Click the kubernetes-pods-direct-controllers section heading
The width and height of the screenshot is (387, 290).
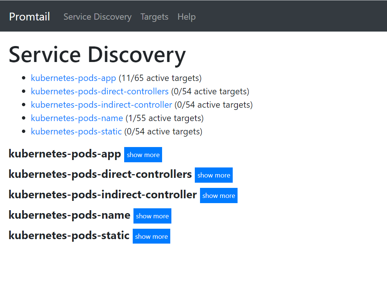100,175
